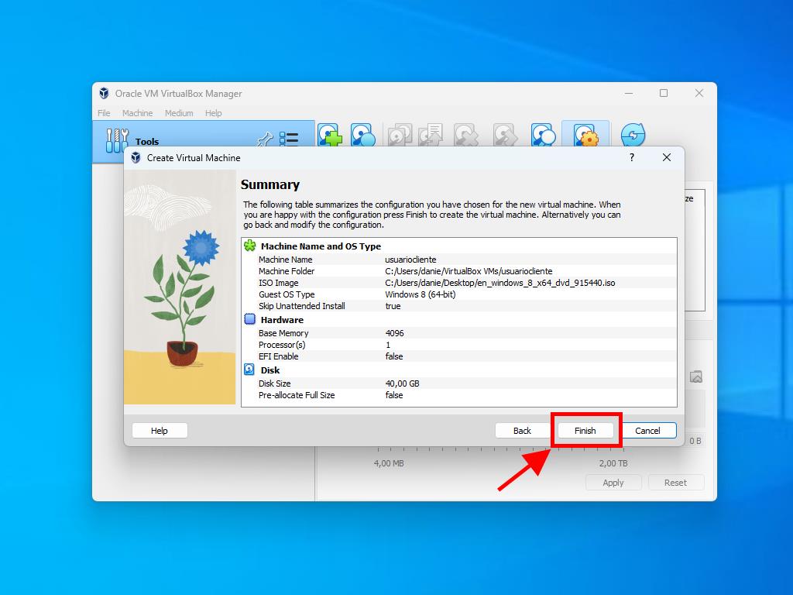
Task: Click the Help button in wizard
Action: point(160,431)
